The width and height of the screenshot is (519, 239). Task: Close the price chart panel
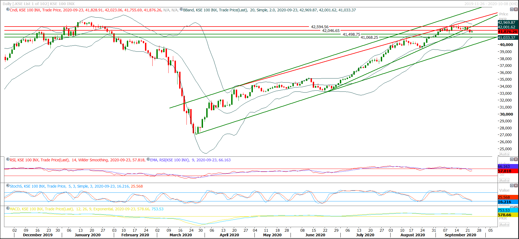click(516, 9)
